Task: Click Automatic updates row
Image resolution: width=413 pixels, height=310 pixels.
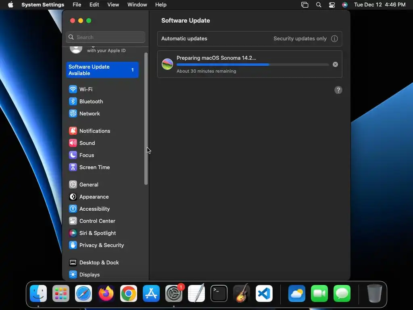Action: tap(250, 39)
